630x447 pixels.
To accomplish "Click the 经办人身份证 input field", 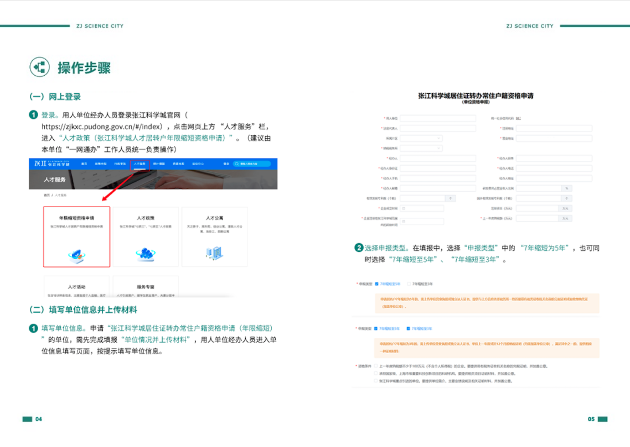I will click(x=438, y=169).
